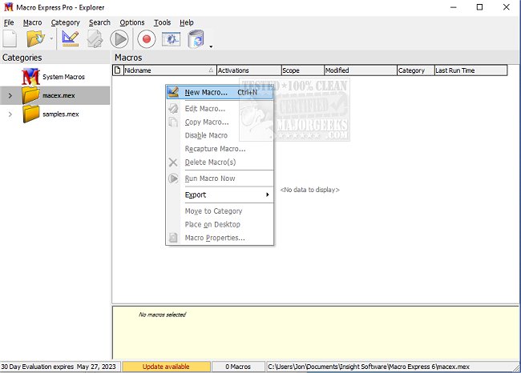Viewport: 521px width, 373px height.
Task: Click the red Record Macro toolbar icon
Action: [x=146, y=39]
